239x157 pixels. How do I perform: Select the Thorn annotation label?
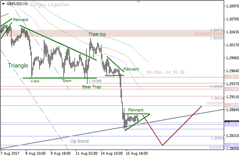point(67,81)
